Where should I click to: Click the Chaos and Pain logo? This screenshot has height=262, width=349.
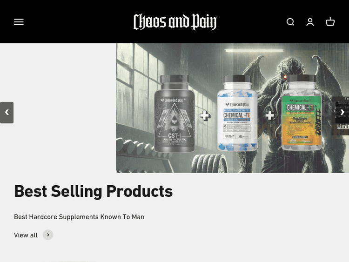coord(175,22)
